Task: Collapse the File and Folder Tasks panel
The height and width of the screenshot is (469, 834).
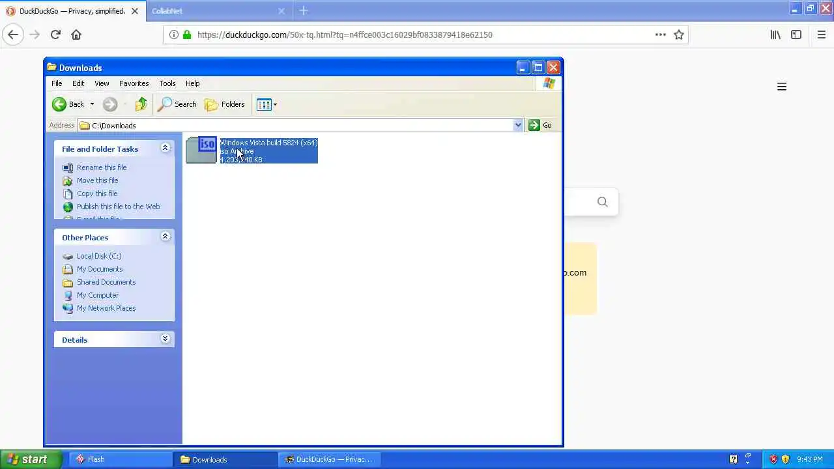Action: [165, 149]
